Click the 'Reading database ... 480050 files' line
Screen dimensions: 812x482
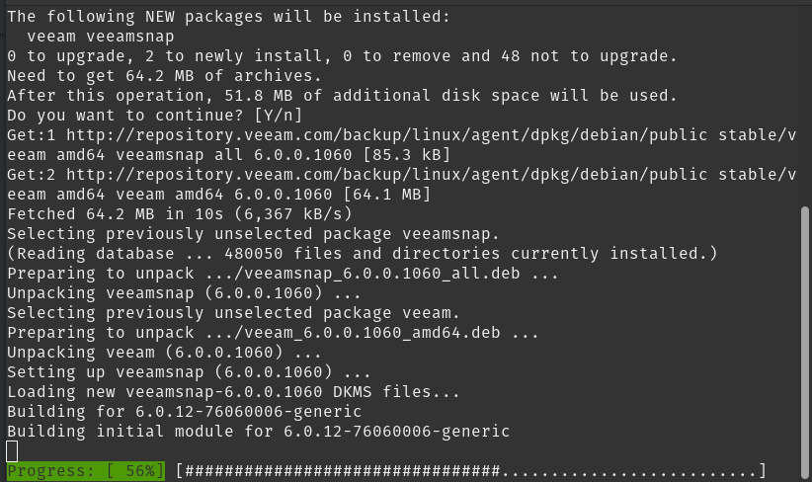[363, 254]
